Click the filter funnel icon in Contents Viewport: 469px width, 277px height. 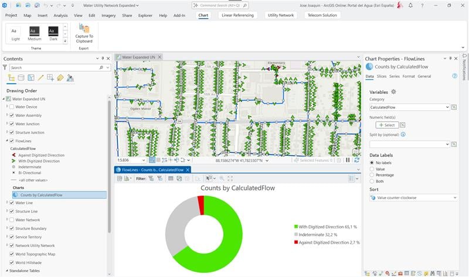tap(5, 67)
